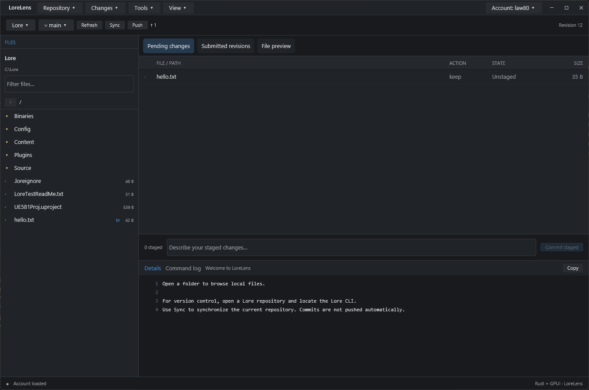Screen dimensions: 589x390
Task: Maximize the LoreLens window
Action: click(567, 8)
